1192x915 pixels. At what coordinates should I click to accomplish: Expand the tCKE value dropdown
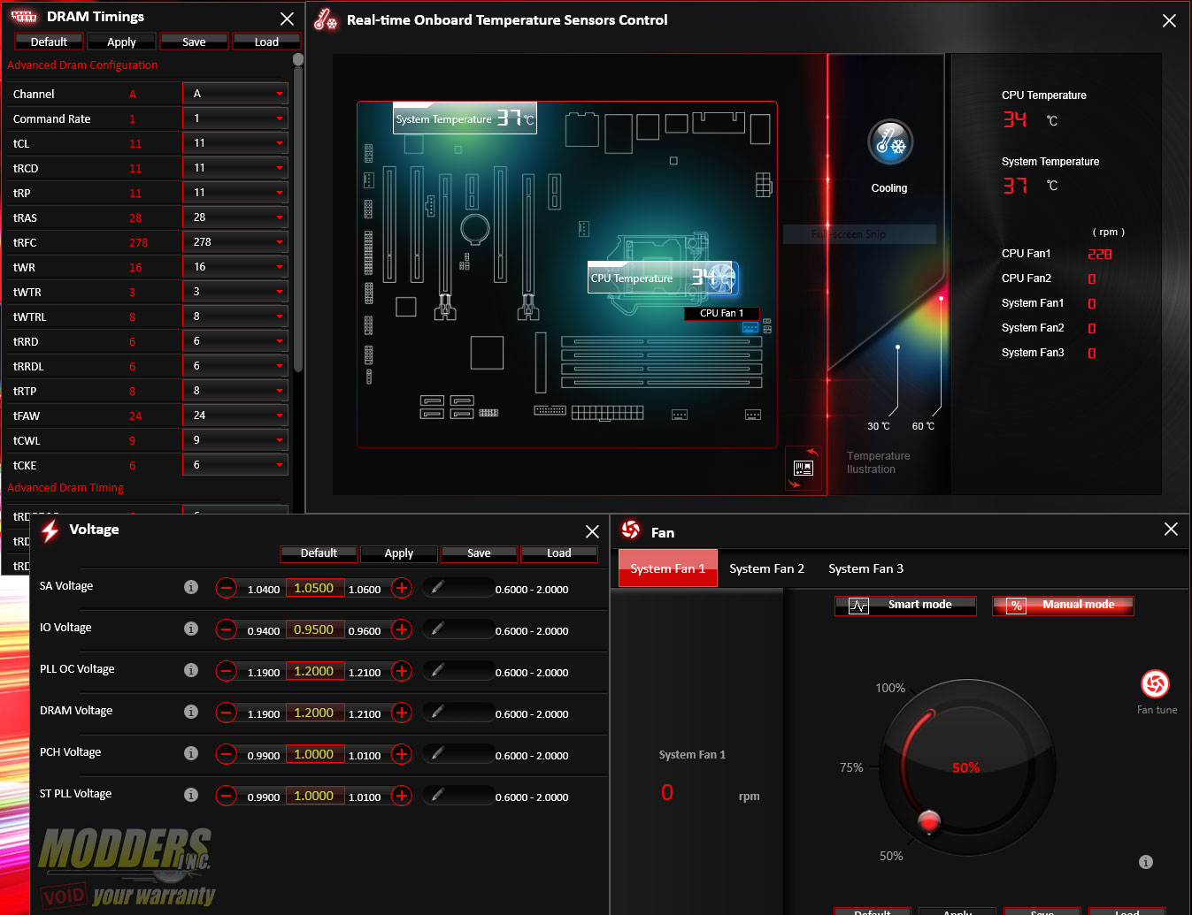point(235,465)
